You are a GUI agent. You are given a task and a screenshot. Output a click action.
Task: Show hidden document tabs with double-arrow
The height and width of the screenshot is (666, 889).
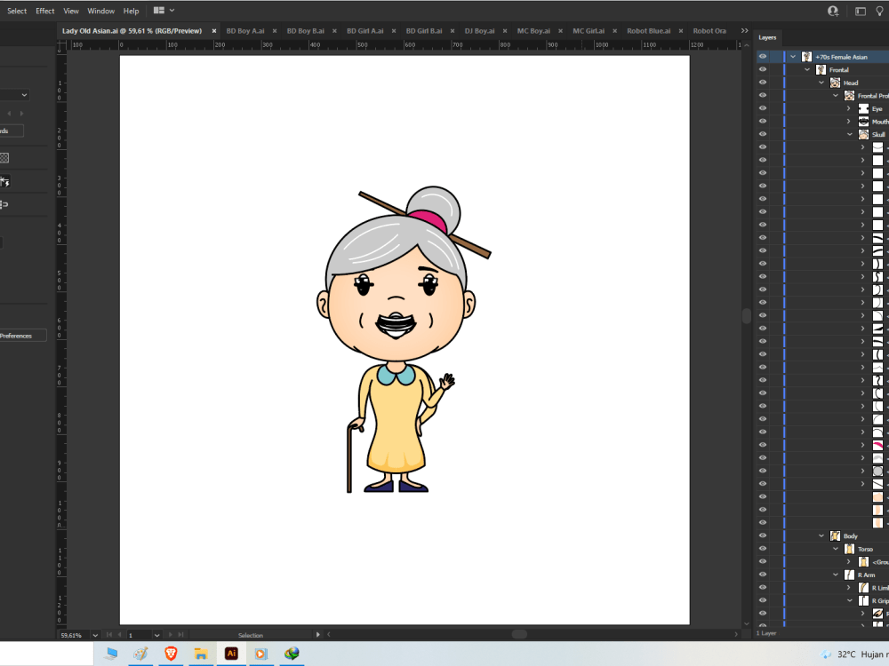744,30
